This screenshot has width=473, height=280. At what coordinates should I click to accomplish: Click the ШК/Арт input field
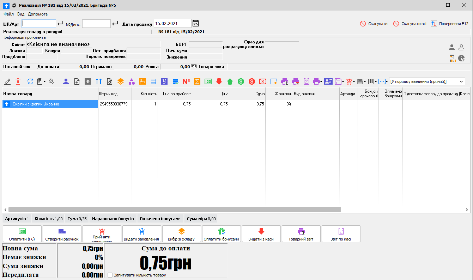pyautogui.click(x=39, y=24)
